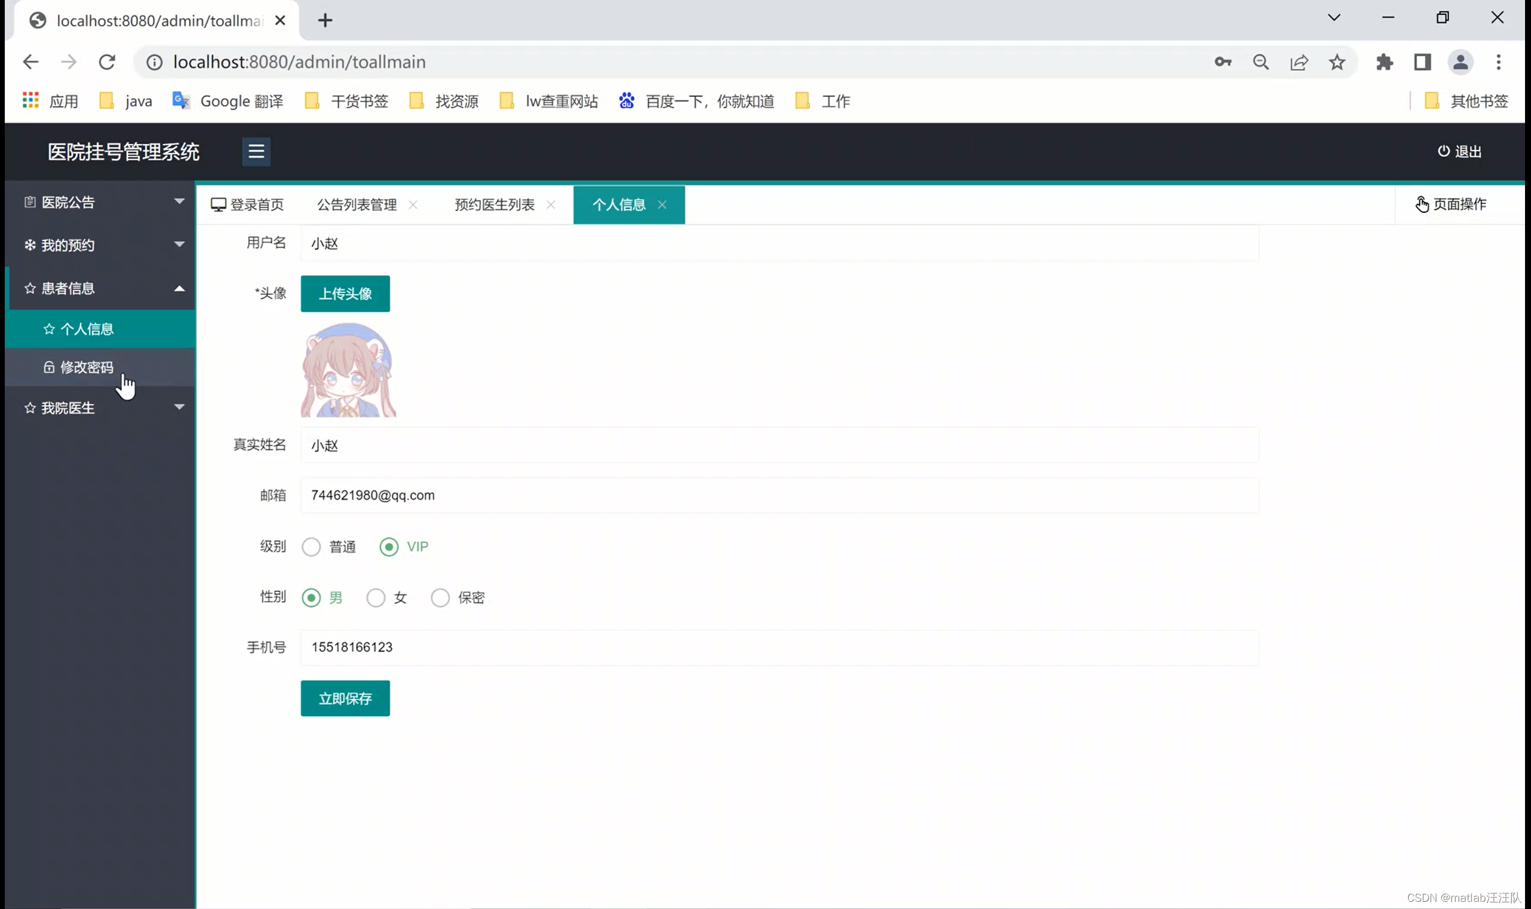Viewport: 1531px width, 909px height.
Task: Open 修改密码 in the sidebar
Action: 86,367
